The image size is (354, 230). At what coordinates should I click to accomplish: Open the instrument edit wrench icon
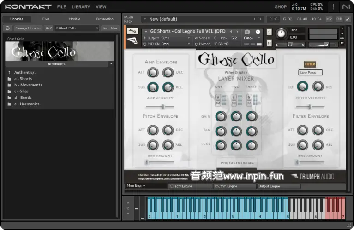tap(132, 31)
